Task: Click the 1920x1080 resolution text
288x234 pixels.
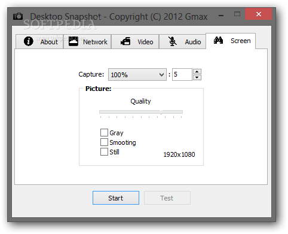Action: click(179, 154)
